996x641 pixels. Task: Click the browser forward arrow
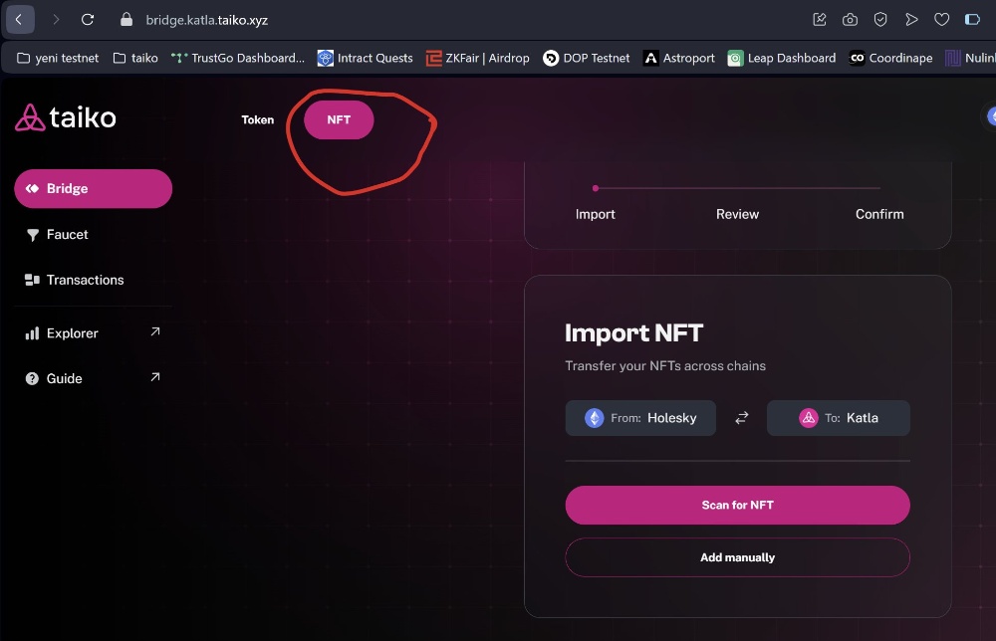pyautogui.click(x=56, y=20)
